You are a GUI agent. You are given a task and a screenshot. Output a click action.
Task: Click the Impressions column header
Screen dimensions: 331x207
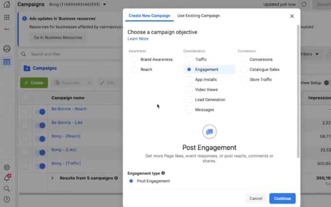319,98
